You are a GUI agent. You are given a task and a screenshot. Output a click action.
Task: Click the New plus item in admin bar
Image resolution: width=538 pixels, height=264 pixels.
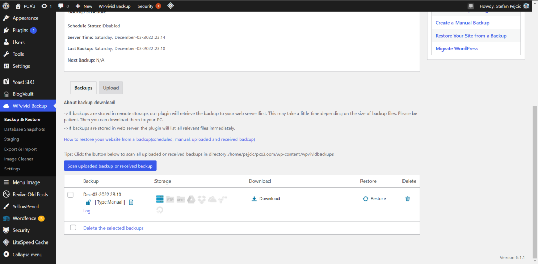84,6
